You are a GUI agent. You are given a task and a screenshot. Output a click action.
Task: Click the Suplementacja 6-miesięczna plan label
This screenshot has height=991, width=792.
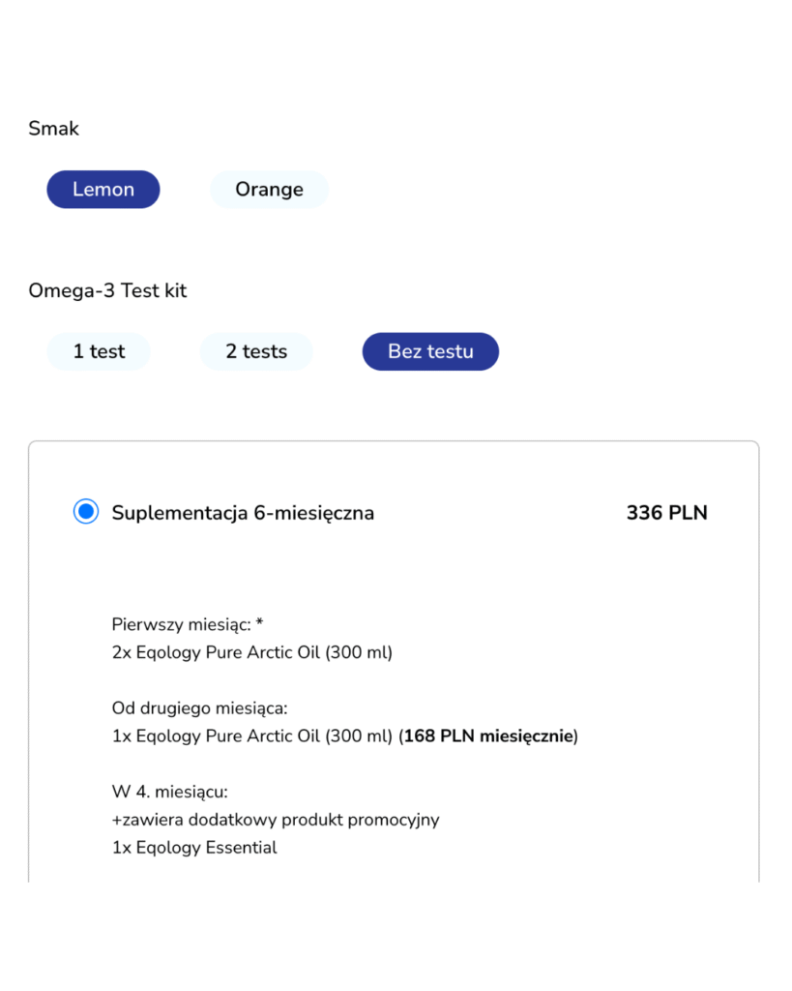point(243,513)
